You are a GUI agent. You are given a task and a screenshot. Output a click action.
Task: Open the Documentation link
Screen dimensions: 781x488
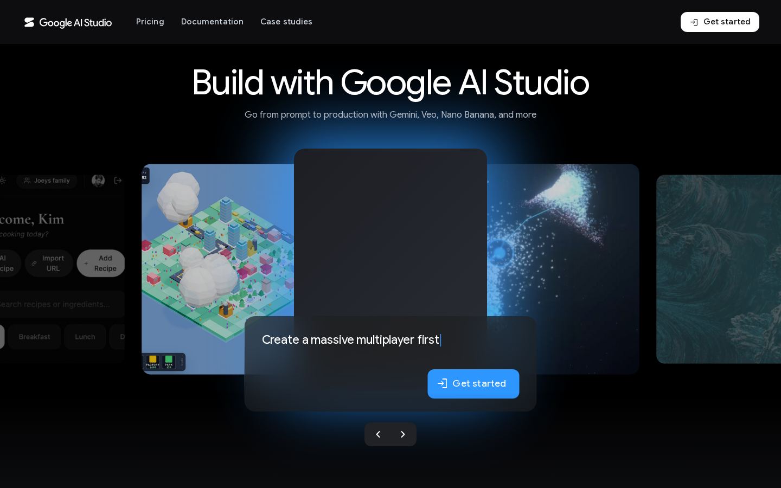(212, 22)
